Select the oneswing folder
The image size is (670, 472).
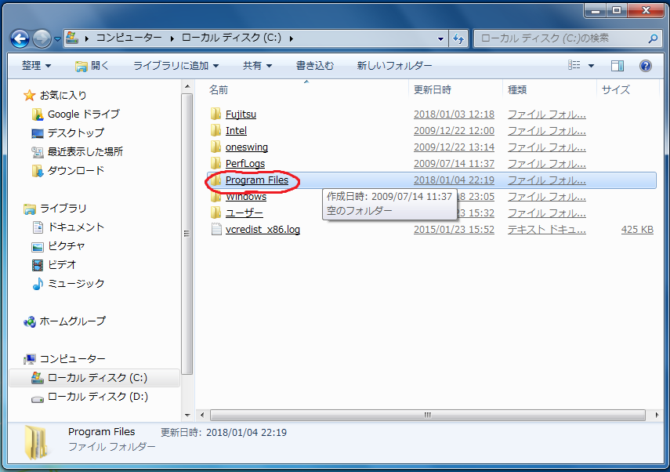click(247, 147)
